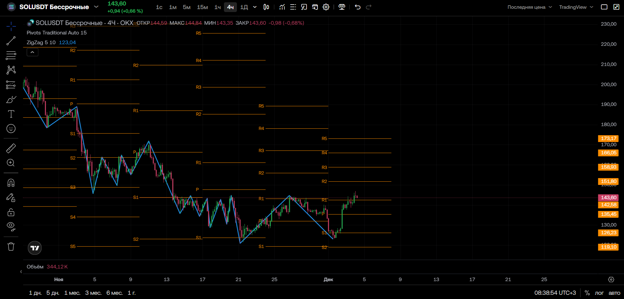Click the Pivots Traditional Auto 15 legend
This screenshot has height=299, width=624.
(x=57, y=33)
